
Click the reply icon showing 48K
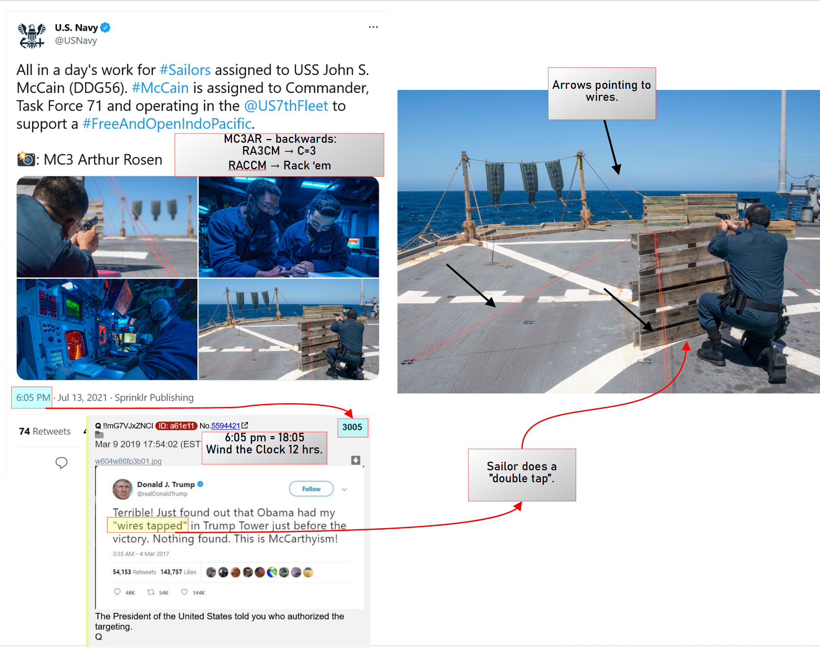point(117,592)
